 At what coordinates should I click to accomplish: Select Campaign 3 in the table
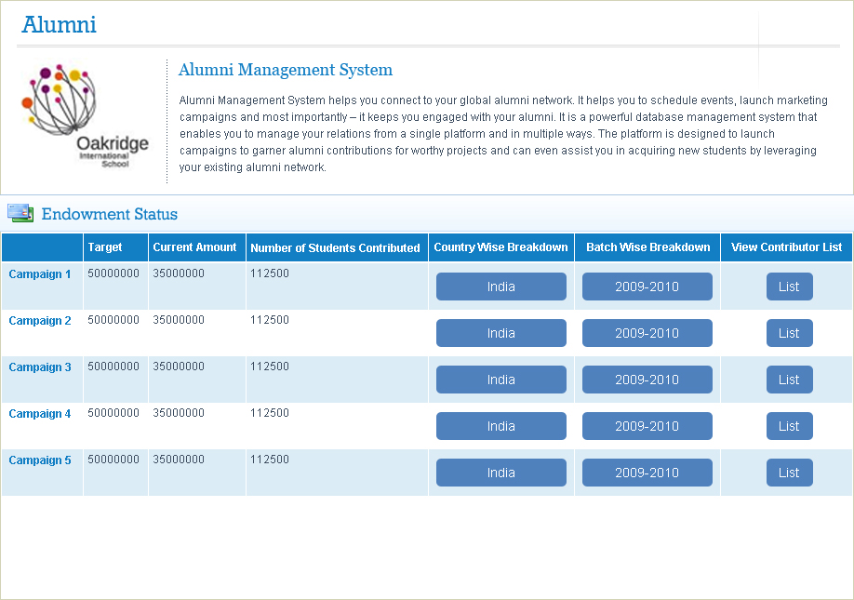coord(40,367)
